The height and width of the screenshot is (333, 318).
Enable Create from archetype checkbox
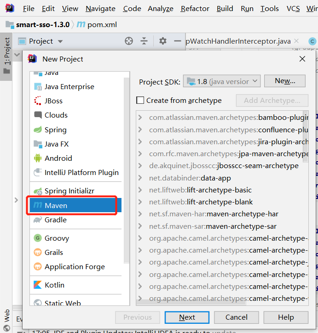pyautogui.click(x=140, y=100)
